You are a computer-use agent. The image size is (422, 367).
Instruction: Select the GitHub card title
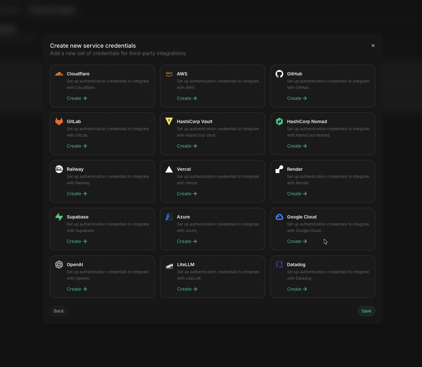click(x=295, y=74)
